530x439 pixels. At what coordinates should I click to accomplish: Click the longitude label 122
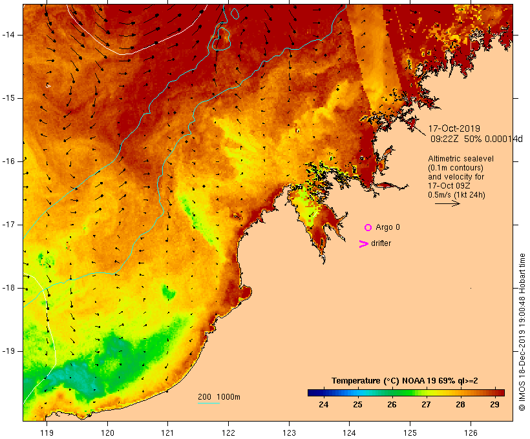(229, 433)
